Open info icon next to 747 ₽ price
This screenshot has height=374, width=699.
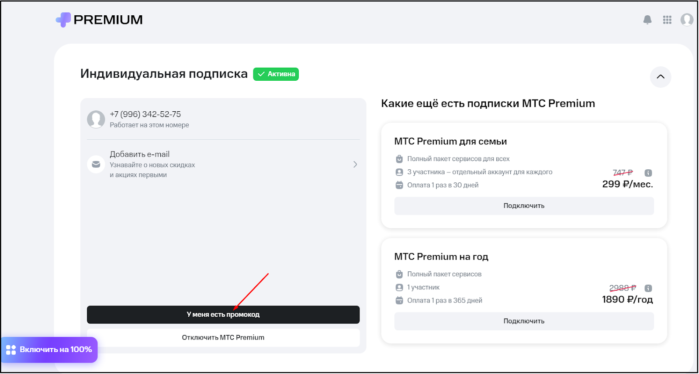pyautogui.click(x=648, y=173)
